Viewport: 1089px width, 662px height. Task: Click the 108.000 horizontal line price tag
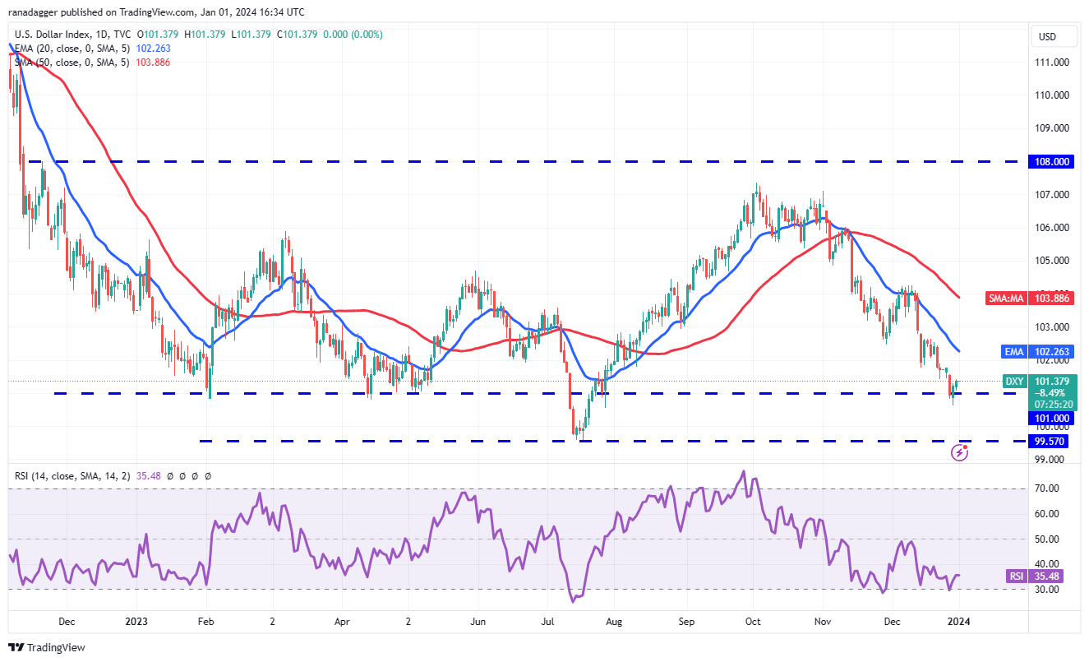(1052, 162)
